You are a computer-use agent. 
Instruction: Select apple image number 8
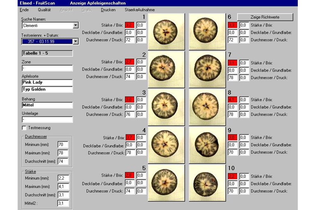pyautogui.click(x=207, y=107)
